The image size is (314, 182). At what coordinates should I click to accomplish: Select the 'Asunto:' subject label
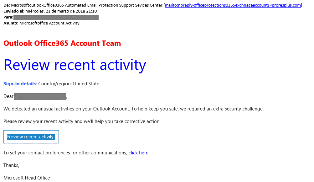pyautogui.click(x=11, y=23)
